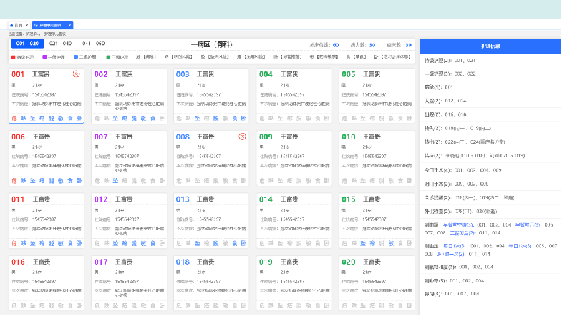Click the 二餐前后(2) blood glucose link
The image size is (562, 316).
462,233
